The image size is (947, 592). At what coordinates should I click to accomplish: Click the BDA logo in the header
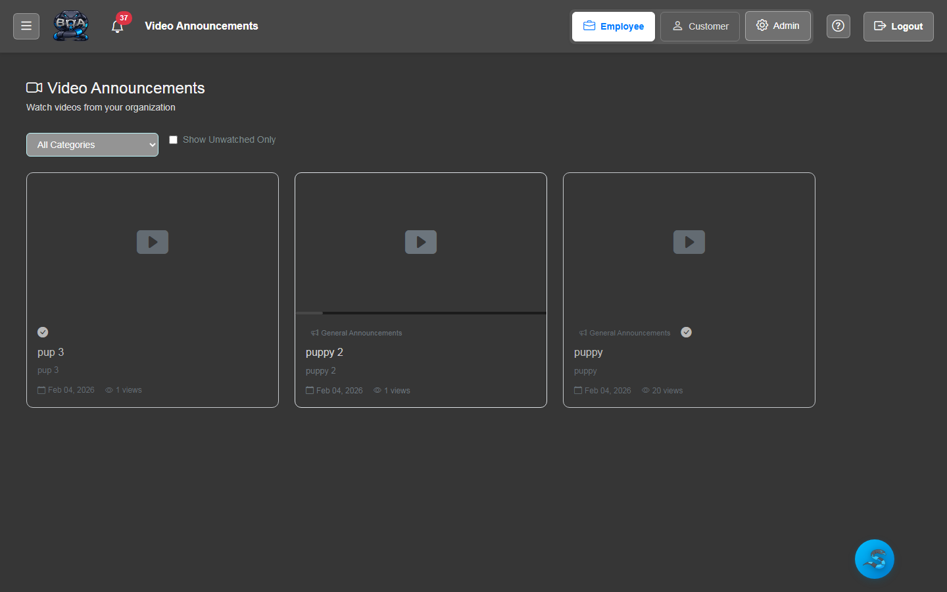click(70, 26)
